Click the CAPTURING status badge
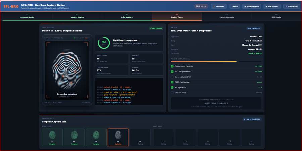 tap(156, 28)
